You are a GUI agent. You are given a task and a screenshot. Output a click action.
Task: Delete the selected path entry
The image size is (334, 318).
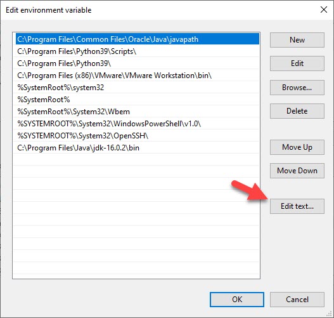[297, 111]
